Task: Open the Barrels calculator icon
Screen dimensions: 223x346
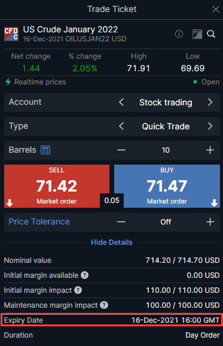Action: click(x=45, y=150)
